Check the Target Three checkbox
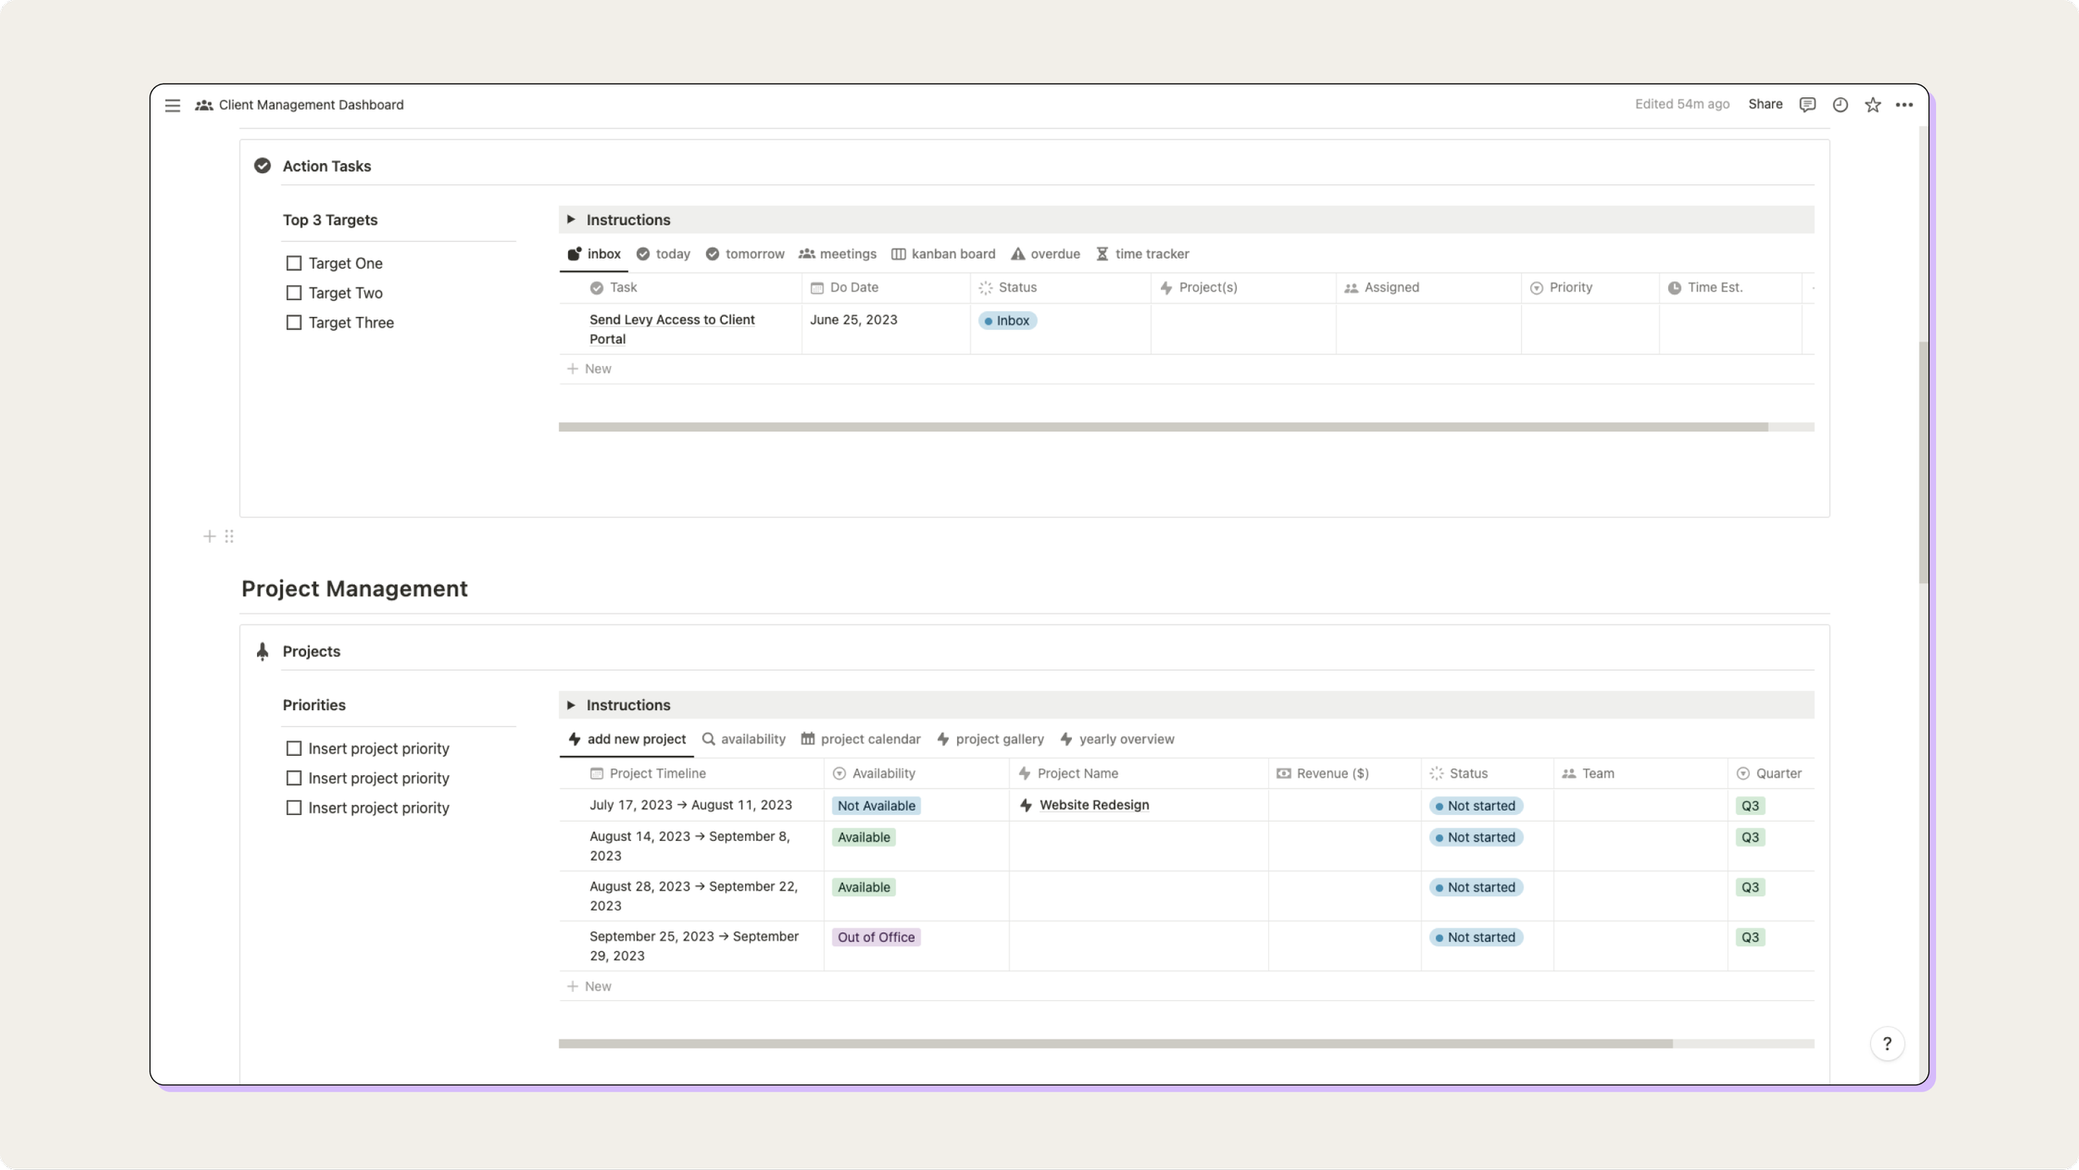 point(294,323)
